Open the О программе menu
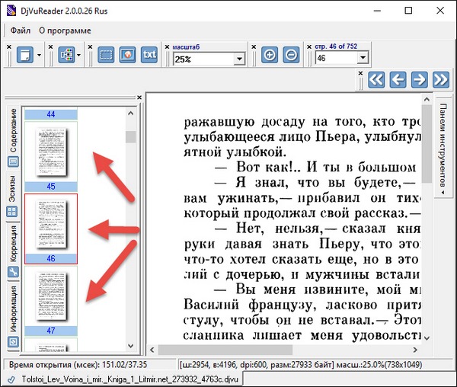 pos(65,30)
